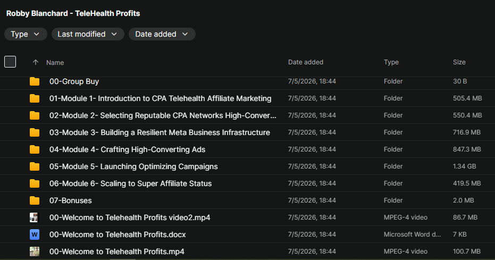Screen dimensions: 495x260
Task: Open 02-Module 2- Selecting Reputable CPA Networks folder
Action: (163, 115)
